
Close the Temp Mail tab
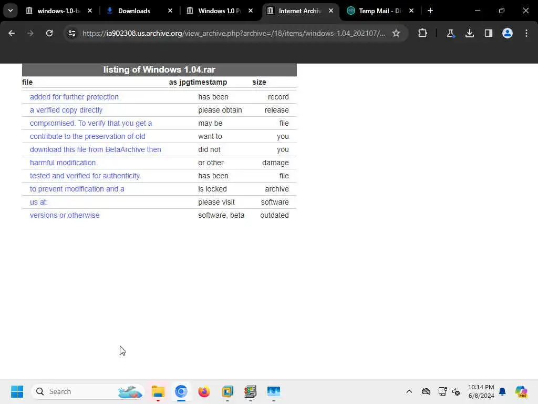click(x=411, y=11)
